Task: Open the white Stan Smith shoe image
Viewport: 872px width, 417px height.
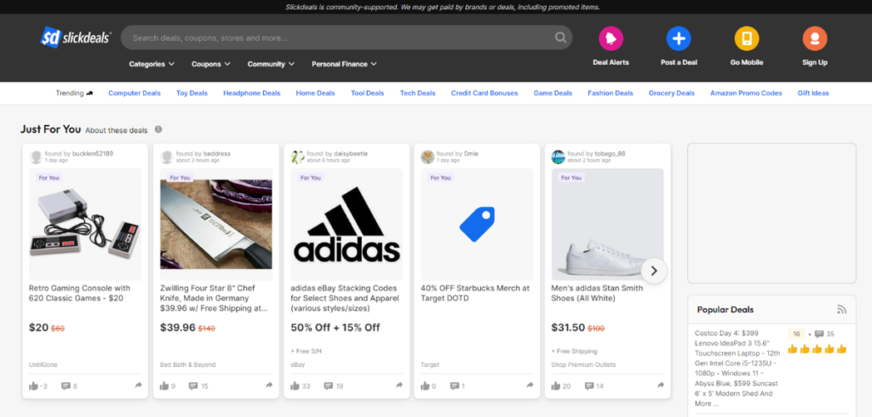Action: point(607,224)
